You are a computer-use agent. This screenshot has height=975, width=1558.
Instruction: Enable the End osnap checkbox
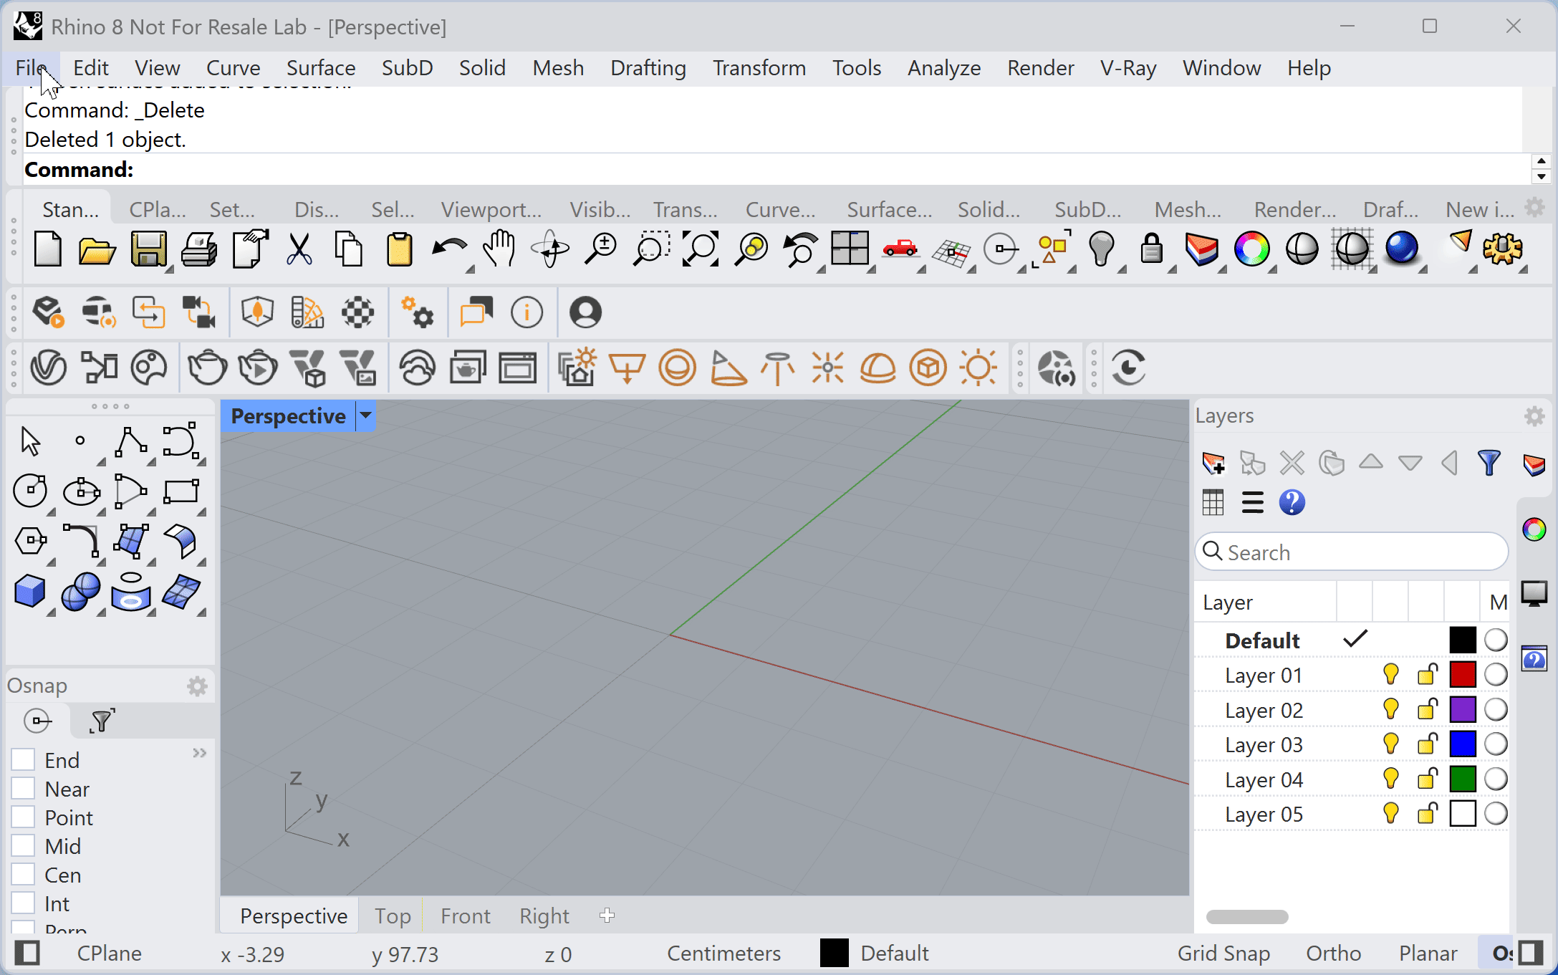coord(23,760)
